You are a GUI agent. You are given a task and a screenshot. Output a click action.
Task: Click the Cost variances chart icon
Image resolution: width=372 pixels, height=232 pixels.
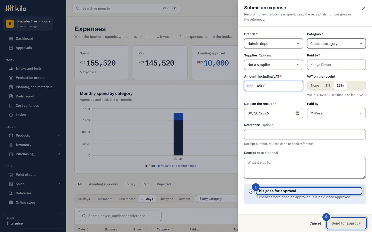(11, 105)
